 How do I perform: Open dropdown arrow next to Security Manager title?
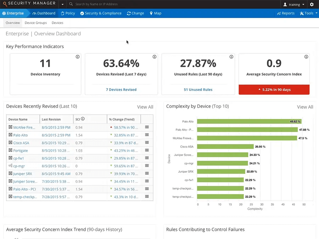pyautogui.click(x=63, y=5)
